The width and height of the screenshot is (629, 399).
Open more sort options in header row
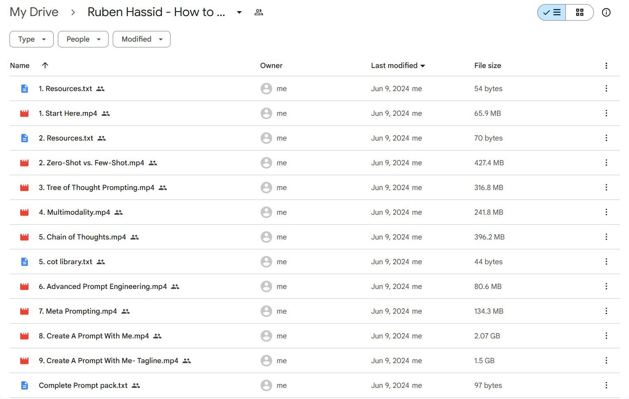point(606,66)
